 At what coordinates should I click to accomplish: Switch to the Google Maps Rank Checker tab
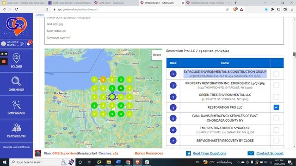(24, 3)
